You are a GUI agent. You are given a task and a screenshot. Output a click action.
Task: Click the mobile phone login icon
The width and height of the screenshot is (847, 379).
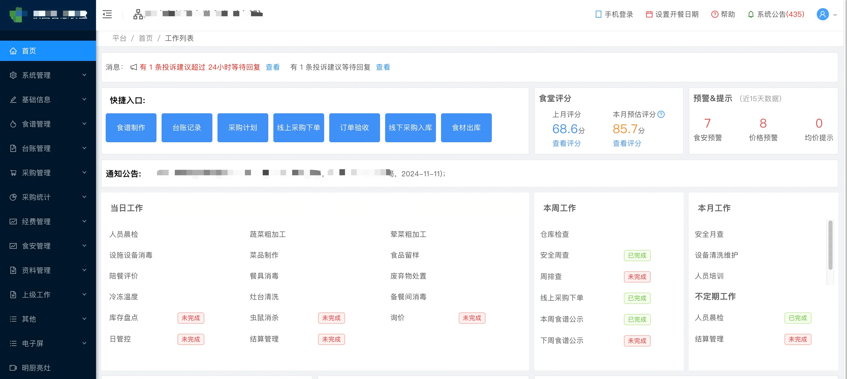click(x=598, y=14)
